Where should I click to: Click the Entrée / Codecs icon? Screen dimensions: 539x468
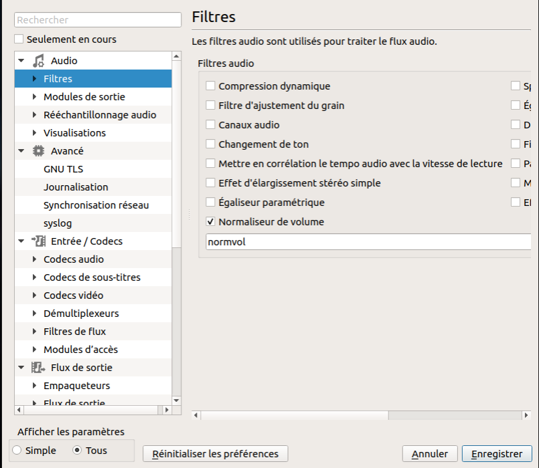pyautogui.click(x=38, y=241)
